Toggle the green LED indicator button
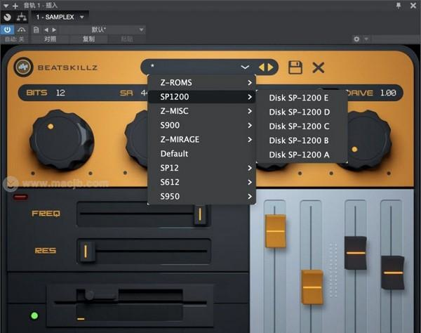Screen dimensions: 421x333 click(32, 315)
